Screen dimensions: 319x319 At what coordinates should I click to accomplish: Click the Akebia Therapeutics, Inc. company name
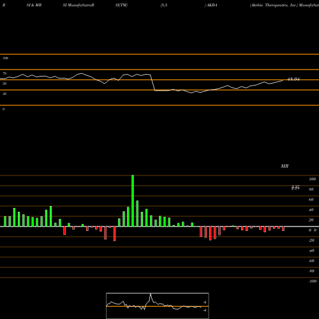(x=274, y=5)
